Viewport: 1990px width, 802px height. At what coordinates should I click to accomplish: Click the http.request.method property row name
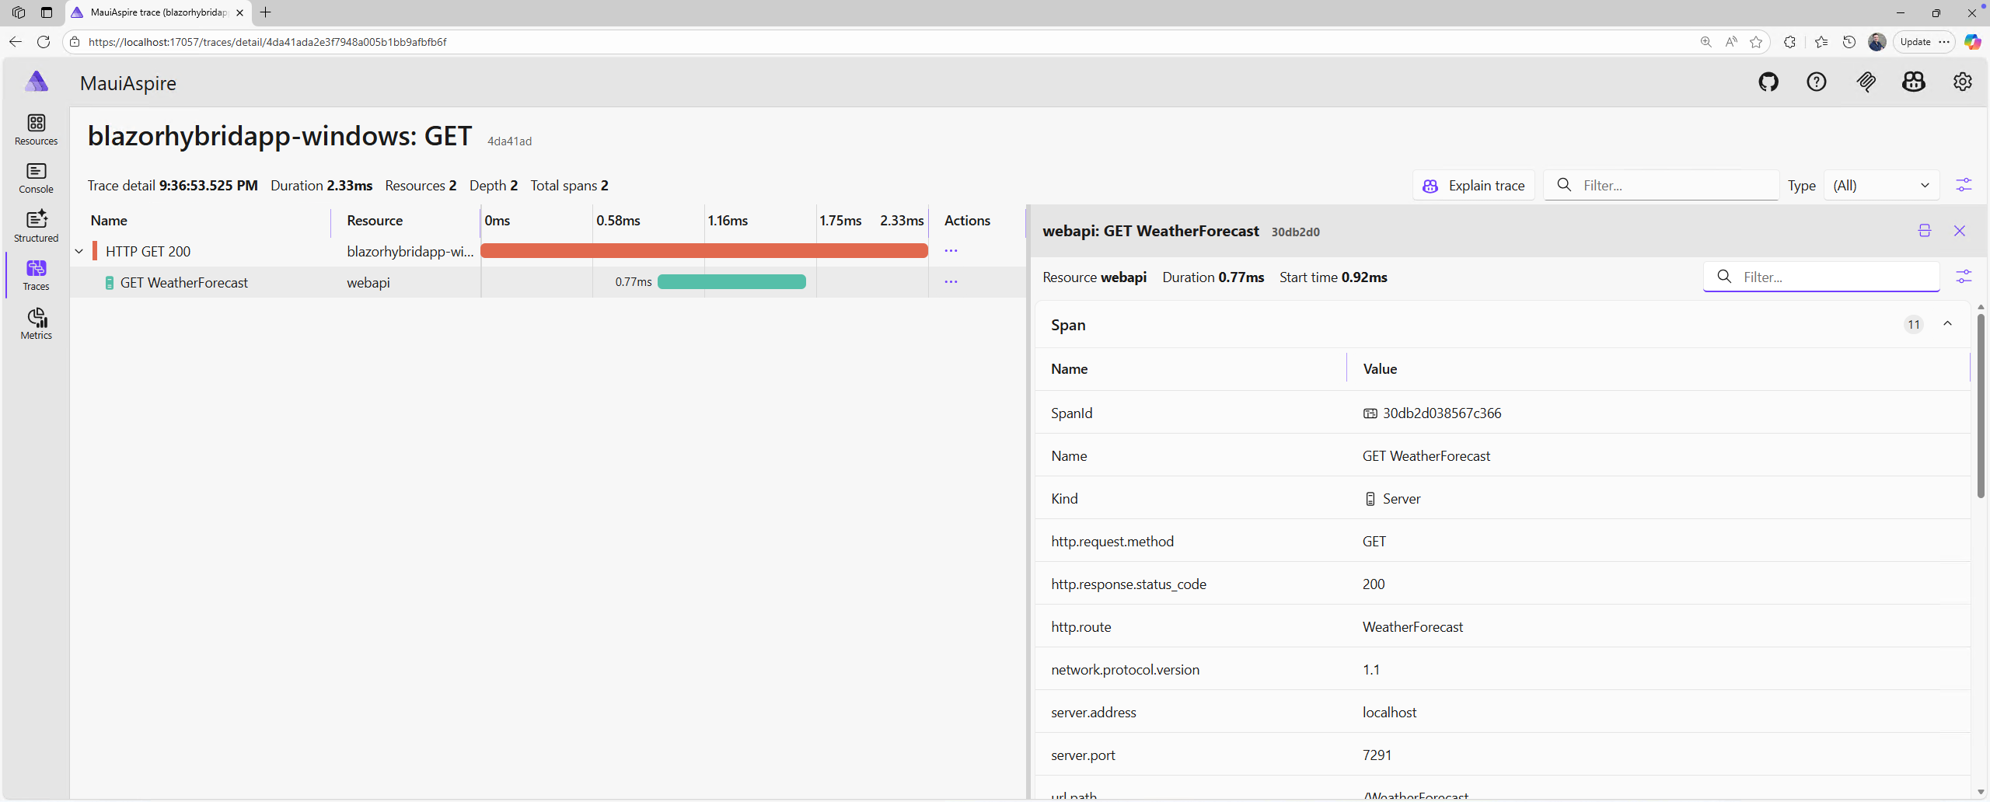coord(1112,542)
